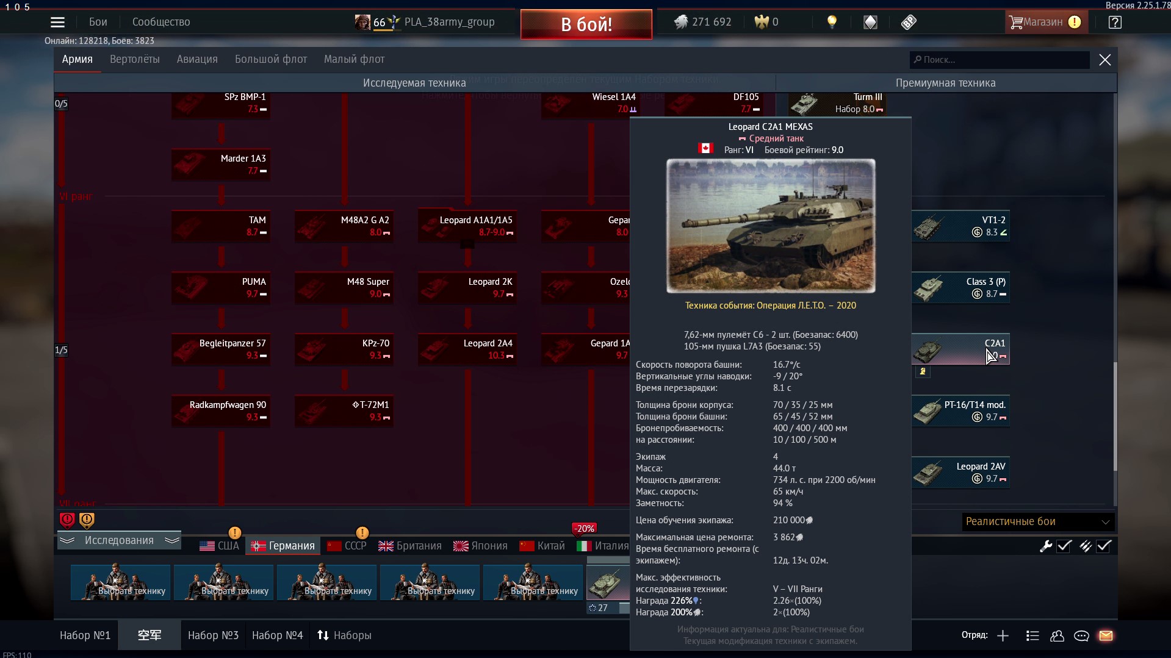Open the Реалистичные бои game mode dropdown

[x=1037, y=521]
